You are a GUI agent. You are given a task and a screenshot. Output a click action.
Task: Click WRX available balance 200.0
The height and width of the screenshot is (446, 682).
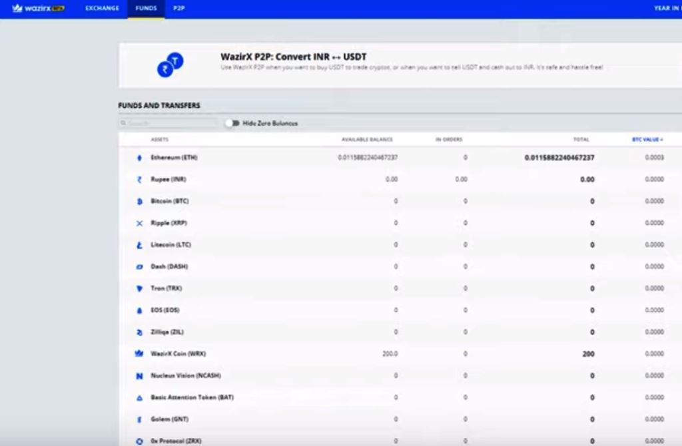390,353
